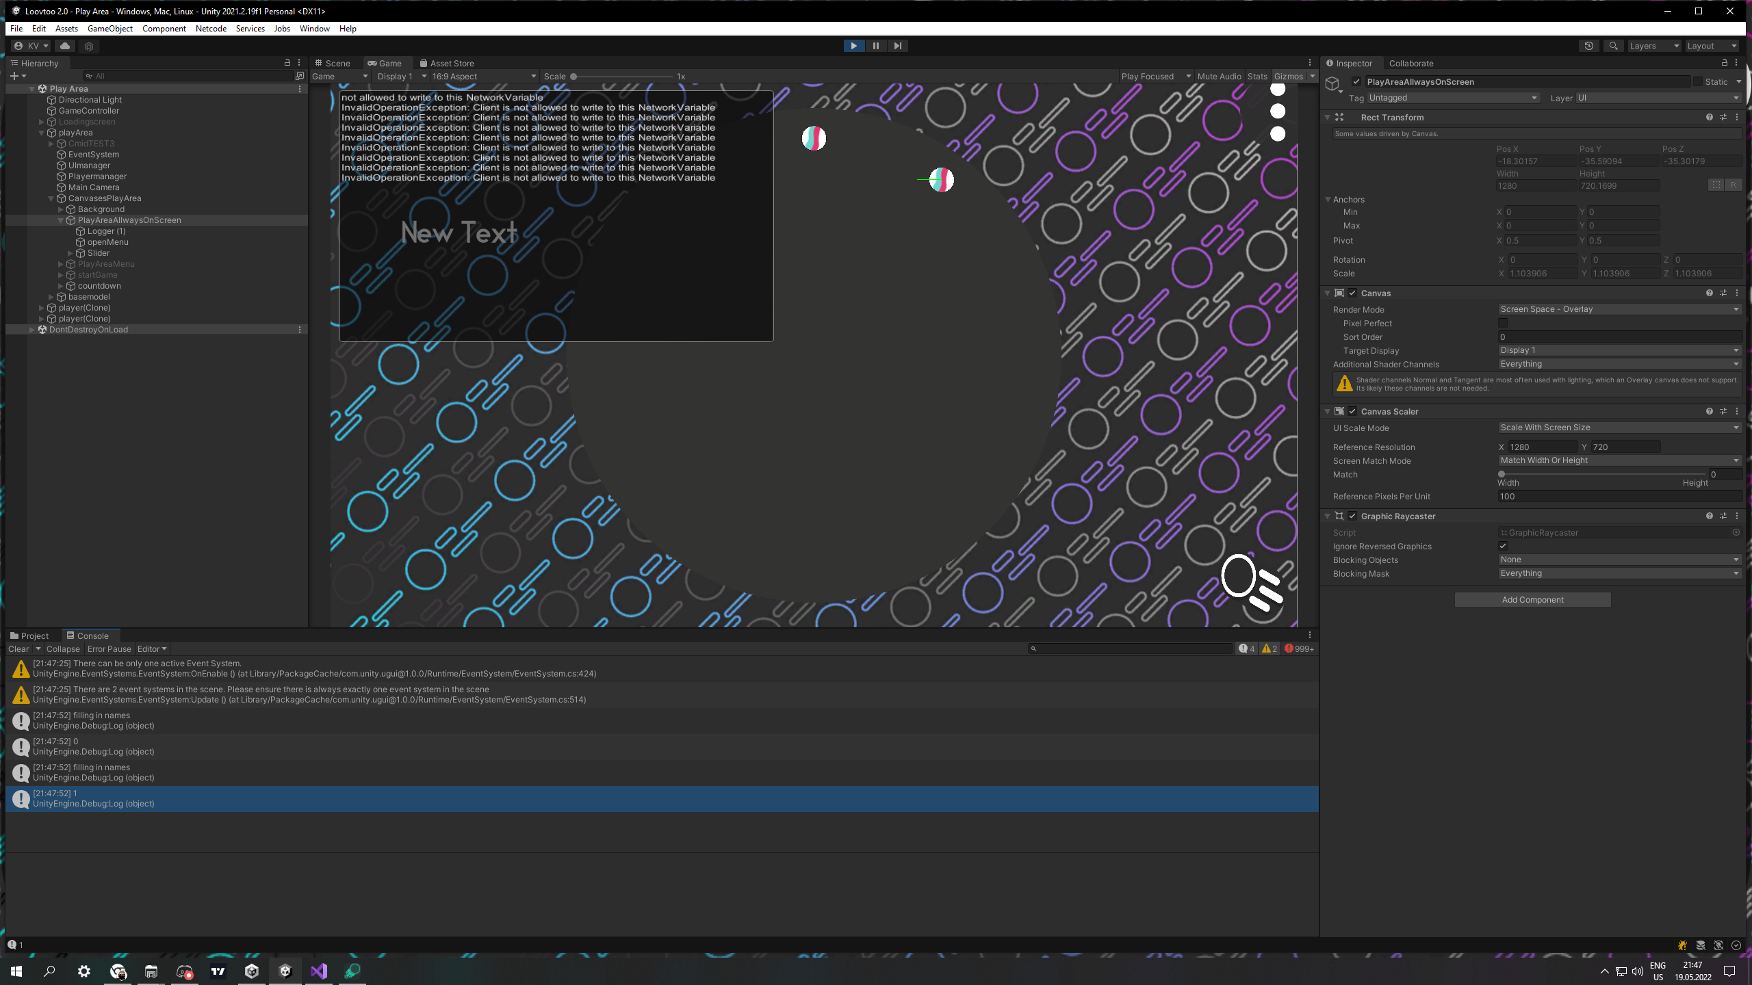Expand the PlayAreaMenu tree item
Image resolution: width=1752 pixels, height=985 pixels.
pyautogui.click(x=61, y=264)
